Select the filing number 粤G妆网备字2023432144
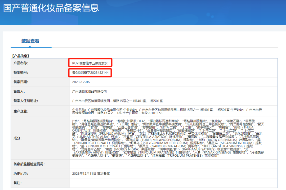The image size is (286, 190). [x=90, y=73]
